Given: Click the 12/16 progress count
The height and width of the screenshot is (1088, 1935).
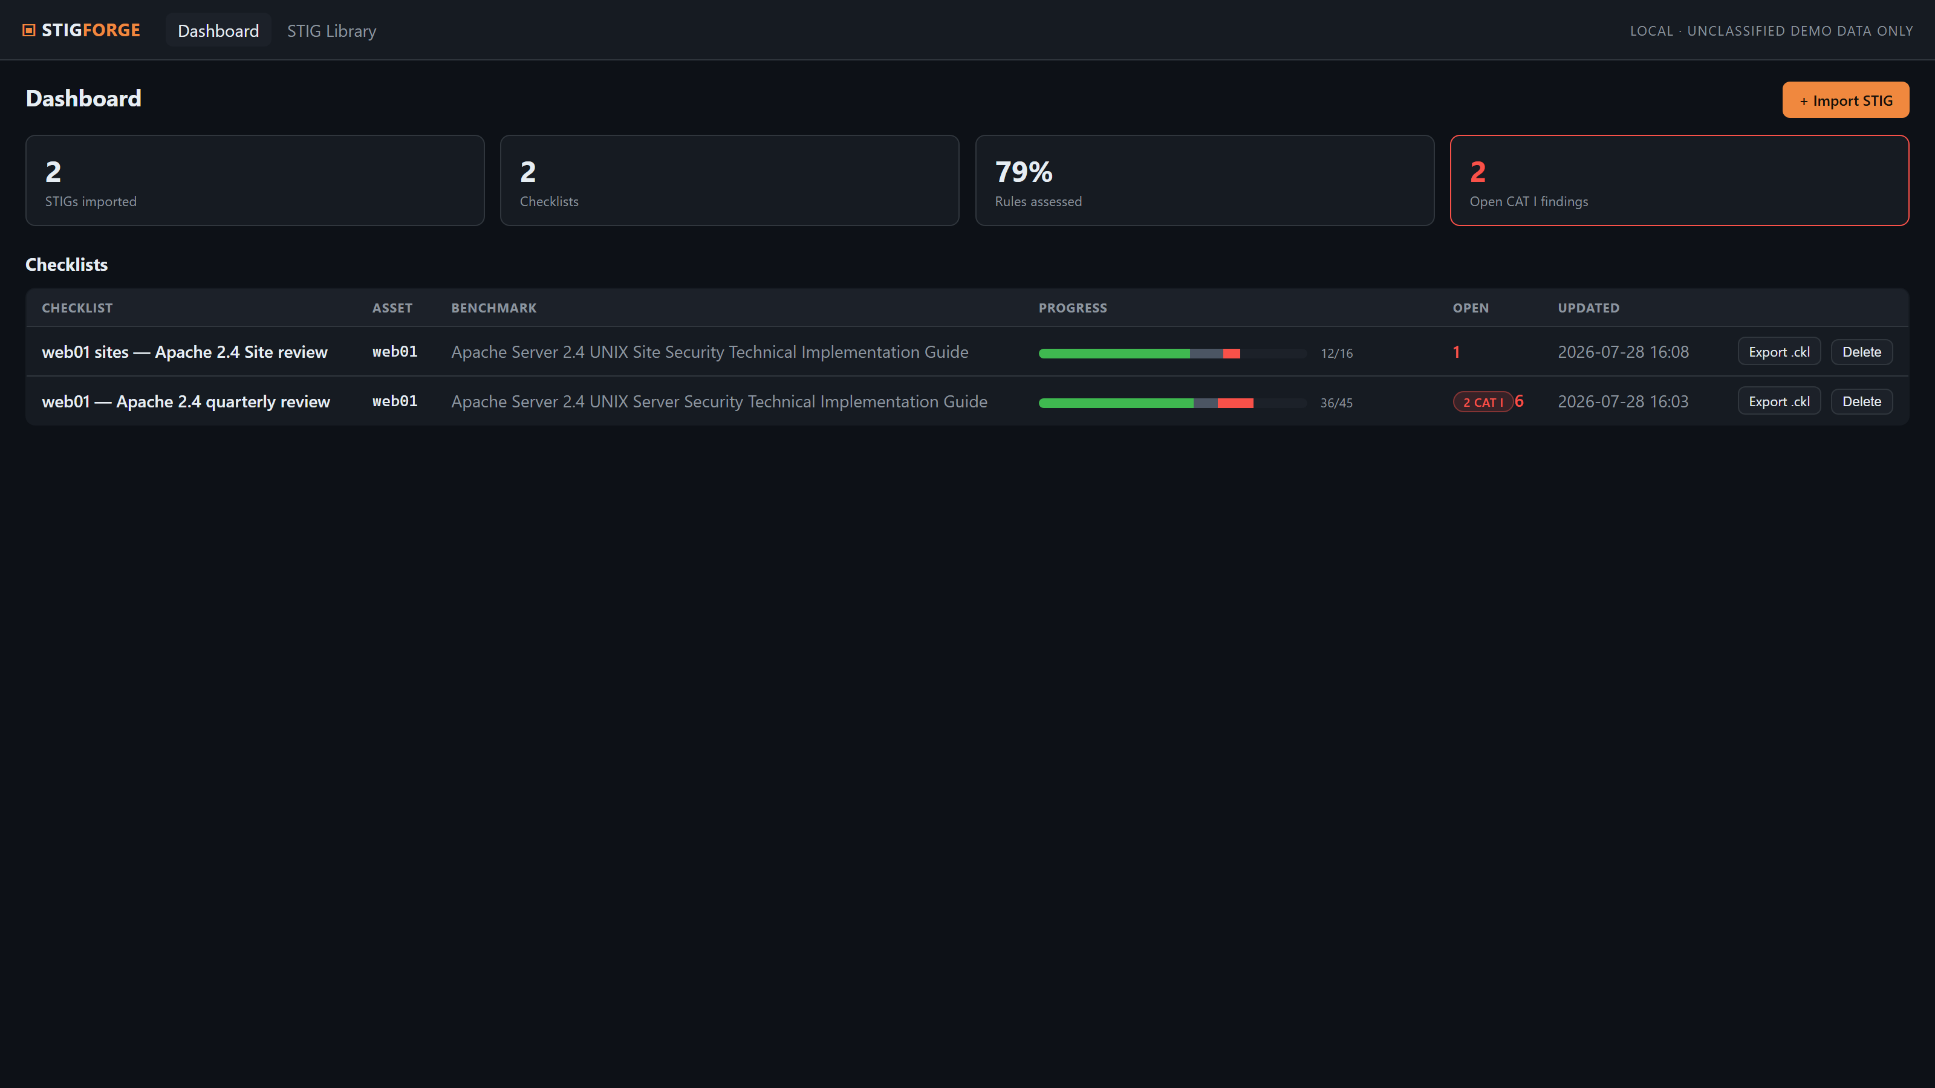Looking at the screenshot, I should pos(1336,353).
